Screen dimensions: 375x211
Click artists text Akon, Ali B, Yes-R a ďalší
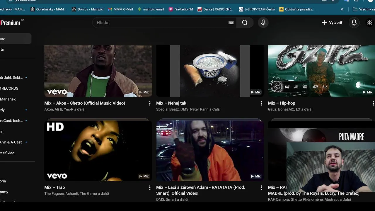(65, 109)
